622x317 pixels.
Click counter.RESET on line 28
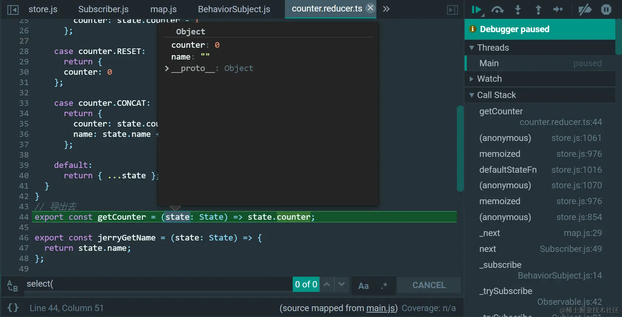coord(110,51)
